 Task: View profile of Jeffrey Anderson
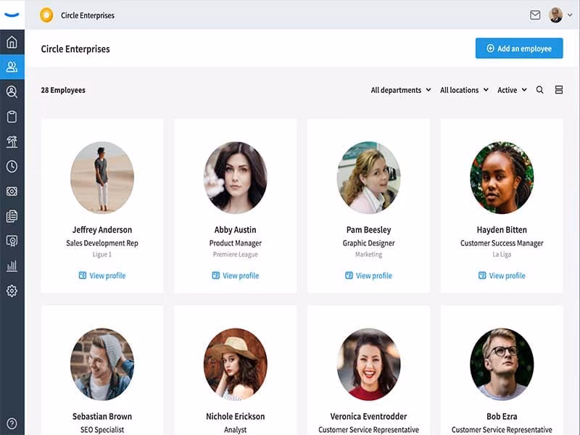[102, 275]
